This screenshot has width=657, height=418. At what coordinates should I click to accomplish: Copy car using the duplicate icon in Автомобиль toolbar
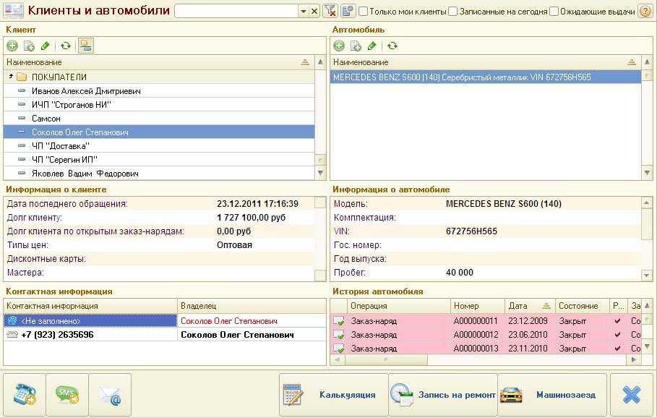[x=356, y=46]
